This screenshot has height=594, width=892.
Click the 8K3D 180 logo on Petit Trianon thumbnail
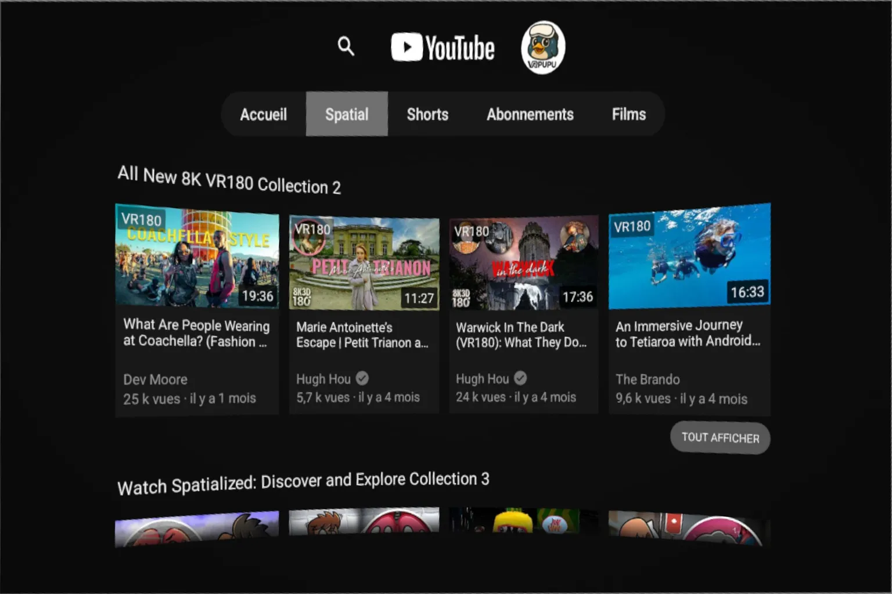[x=301, y=297]
